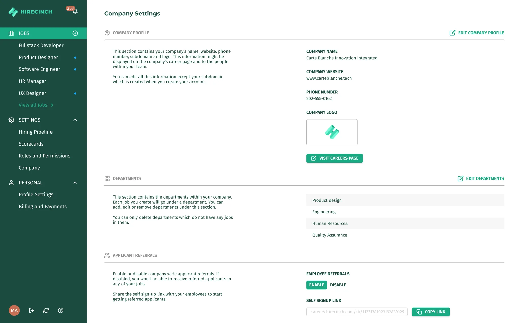Click the logout icon in the bottom bar
Viewport: 520px width, 323px height.
coord(31,310)
